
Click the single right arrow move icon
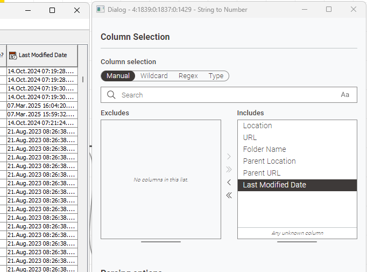point(229,157)
